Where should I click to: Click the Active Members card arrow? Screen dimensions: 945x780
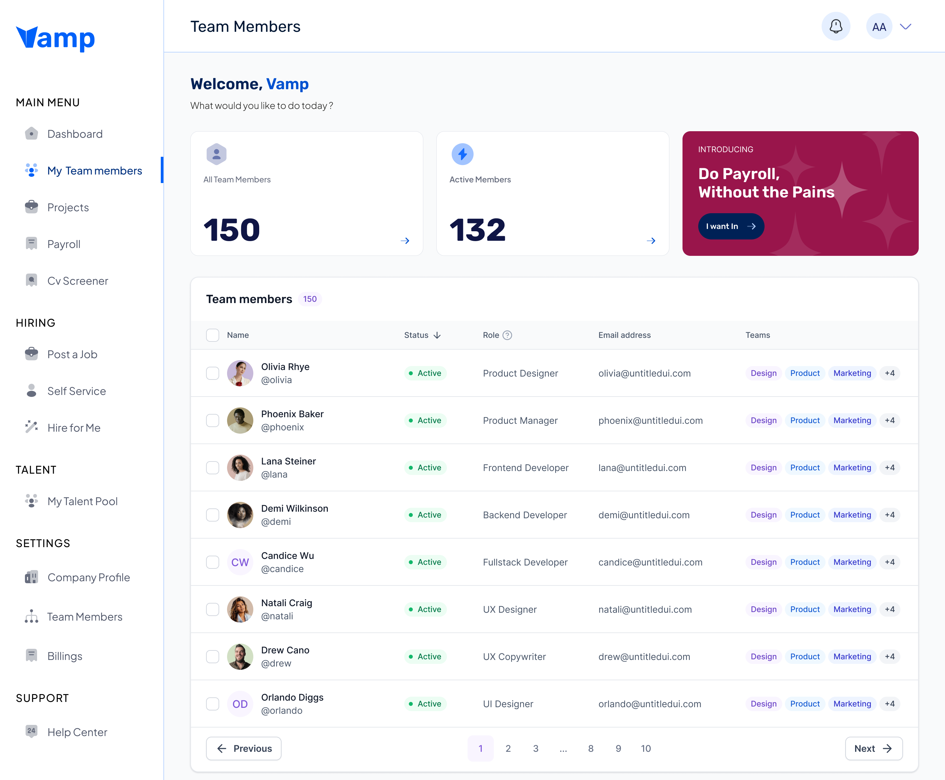pos(651,241)
